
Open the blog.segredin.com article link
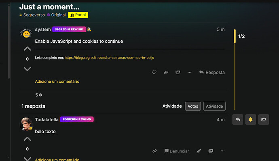(x=110, y=58)
